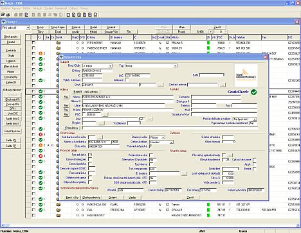301x233 pixels.
Task: Tick the row checkbox in the PSČ 747 31 row
Action: tap(33, 215)
